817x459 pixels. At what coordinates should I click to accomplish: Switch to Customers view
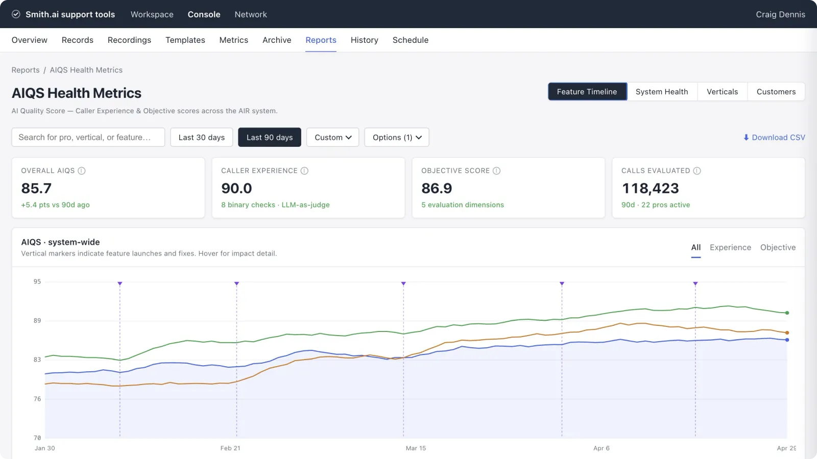tap(776, 92)
